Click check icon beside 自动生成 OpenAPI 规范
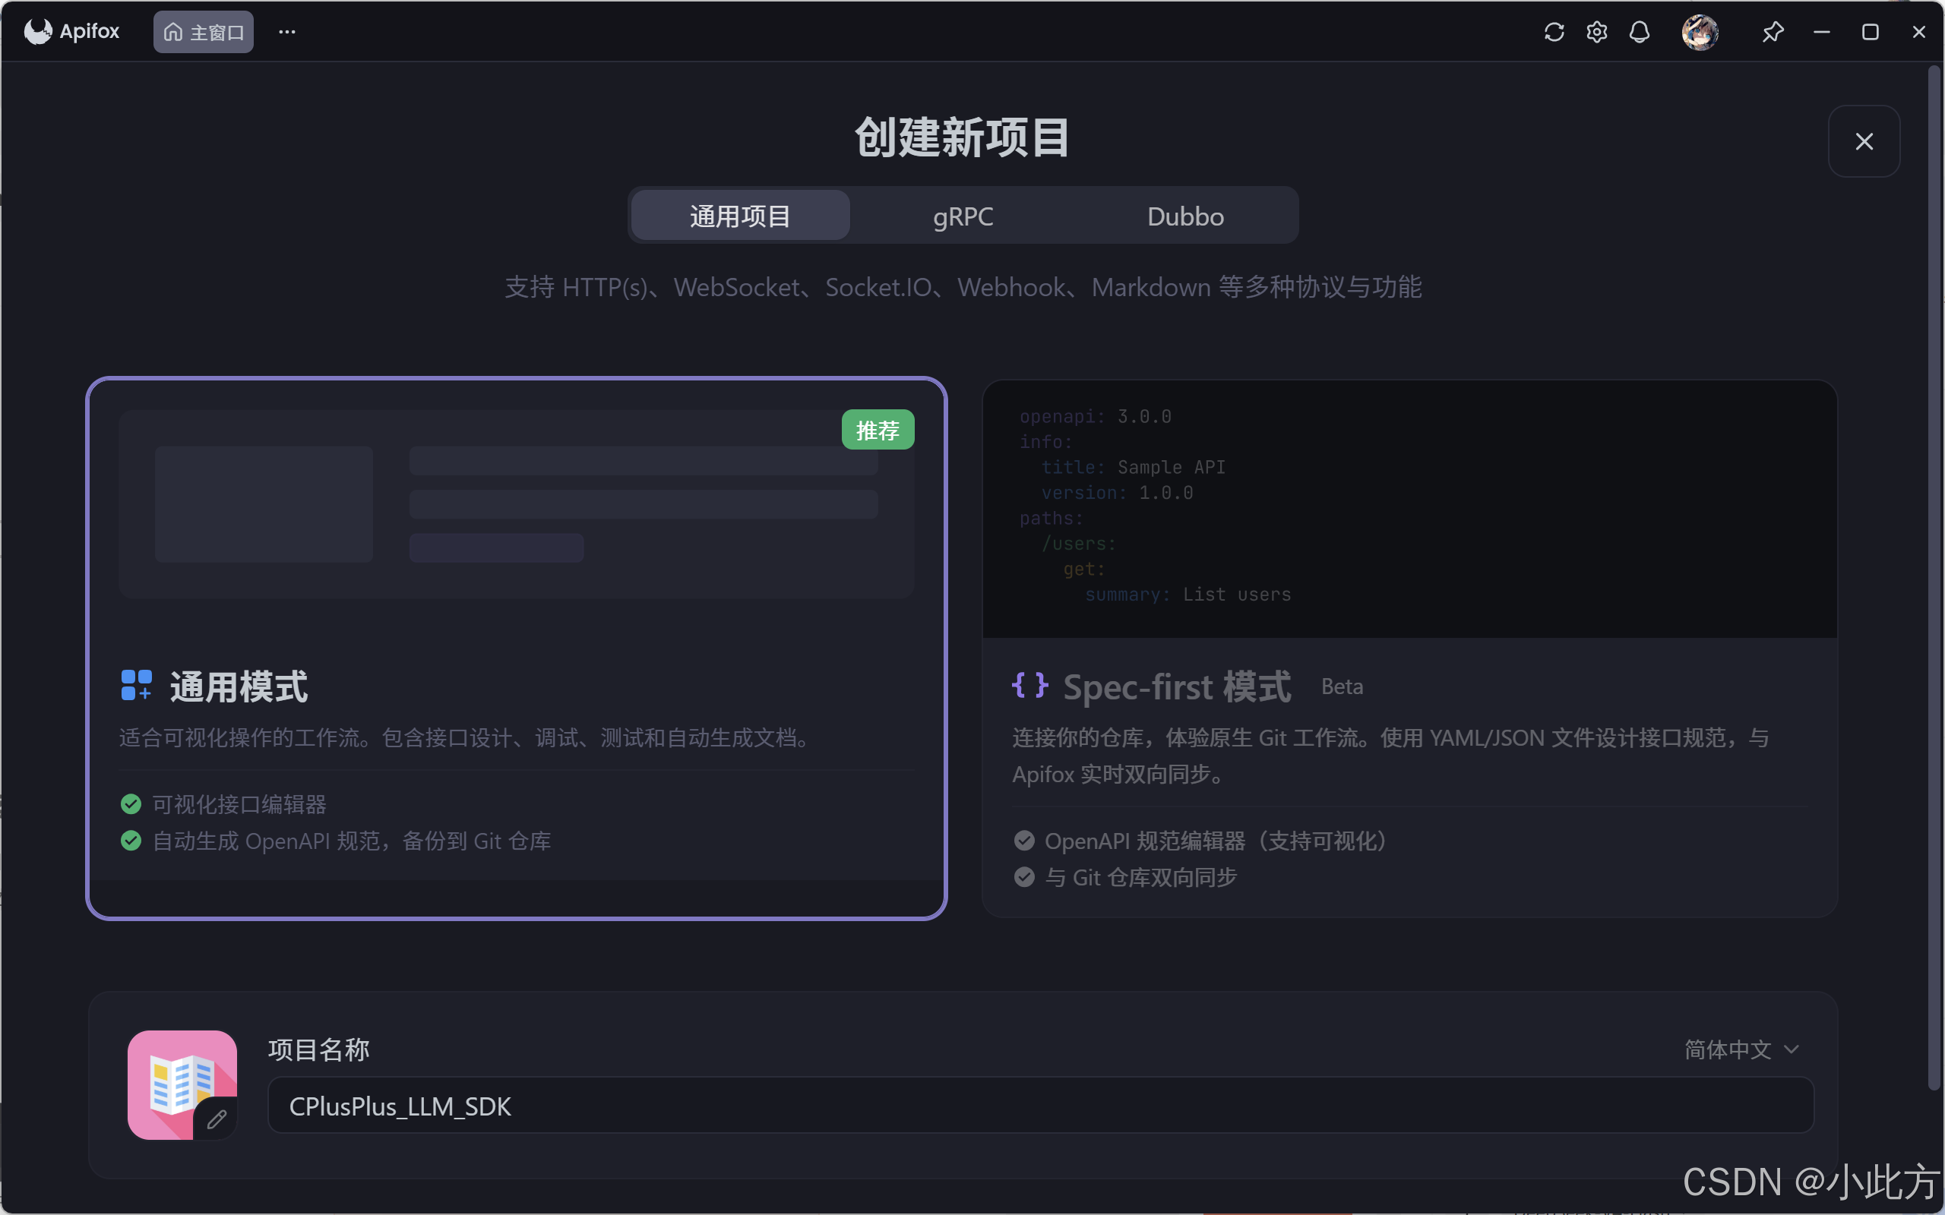The image size is (1945, 1215). point(131,841)
